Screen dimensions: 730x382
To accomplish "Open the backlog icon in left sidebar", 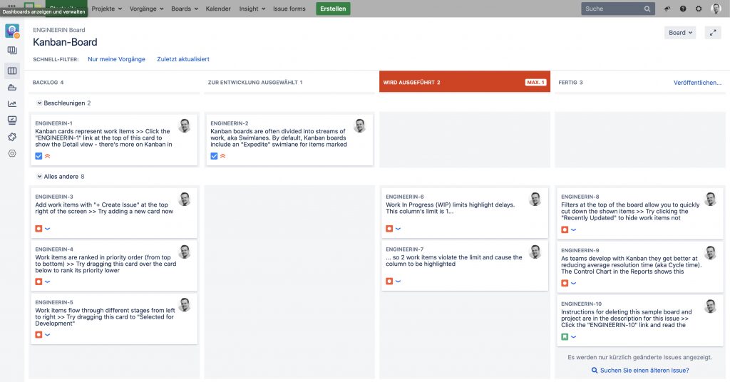I will (12, 51).
